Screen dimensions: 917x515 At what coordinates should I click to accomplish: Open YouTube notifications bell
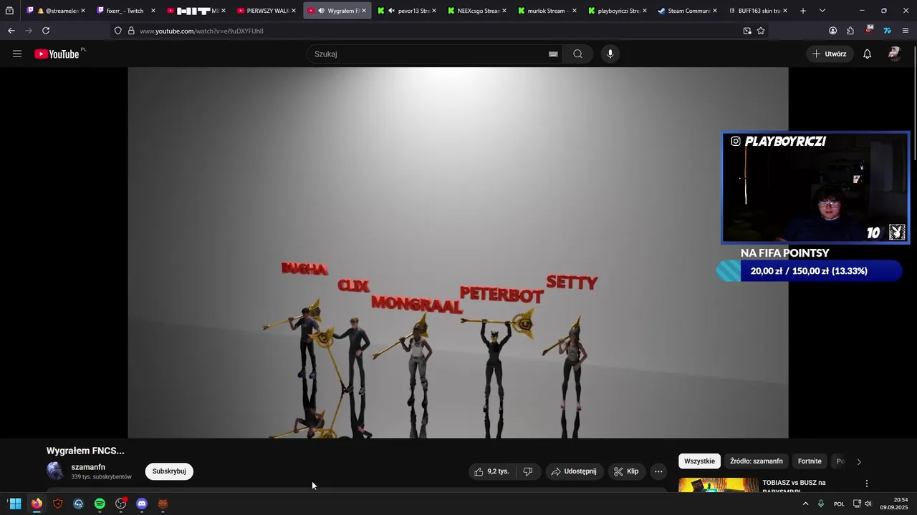(867, 54)
